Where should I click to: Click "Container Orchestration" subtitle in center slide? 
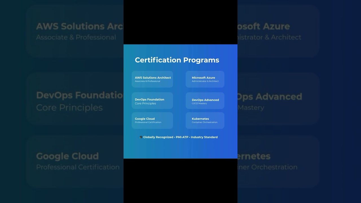pyautogui.click(x=204, y=122)
